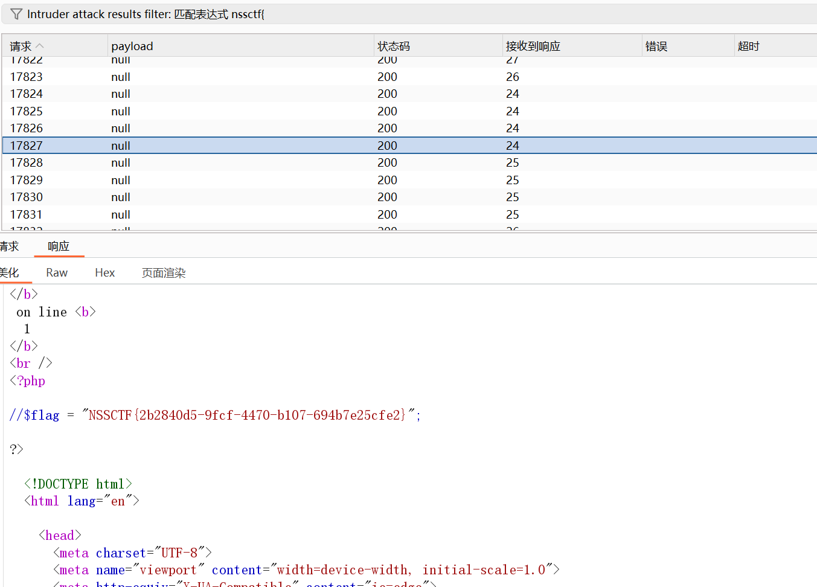This screenshot has height=587, width=817.
Task: Click the null payload of row 17829
Action: [121, 180]
